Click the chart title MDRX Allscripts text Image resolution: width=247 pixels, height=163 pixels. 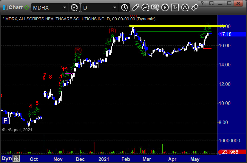coord(79,19)
